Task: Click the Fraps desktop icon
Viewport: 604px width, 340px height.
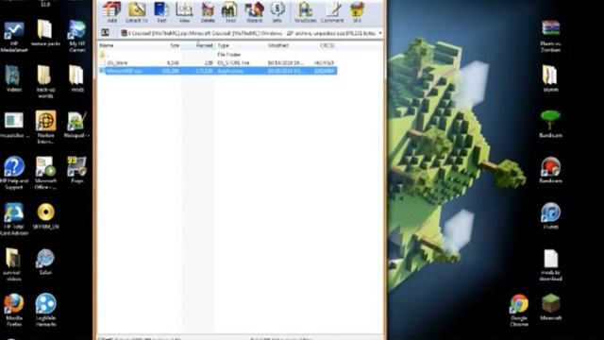Action: [x=77, y=170]
